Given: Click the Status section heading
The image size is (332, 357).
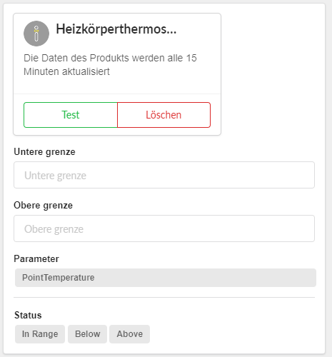Looking at the screenshot, I should click(x=28, y=315).
